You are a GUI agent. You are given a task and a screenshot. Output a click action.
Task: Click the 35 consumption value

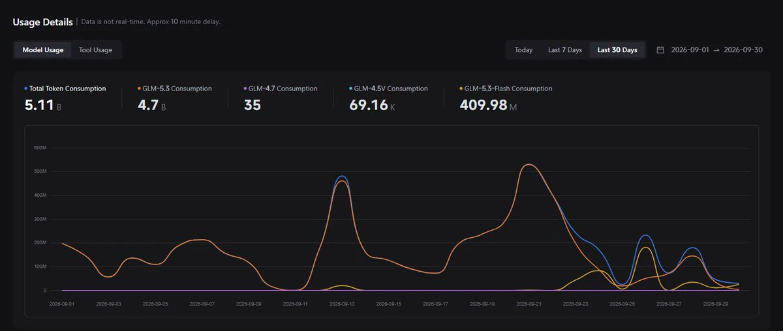tap(253, 105)
